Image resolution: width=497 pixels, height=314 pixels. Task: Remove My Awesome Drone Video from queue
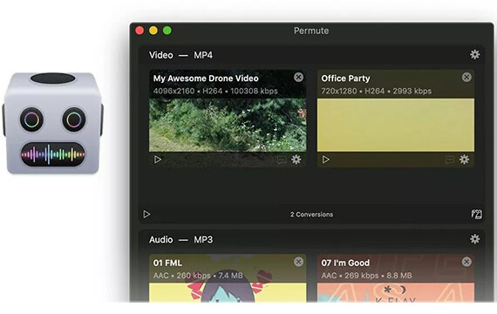point(298,77)
